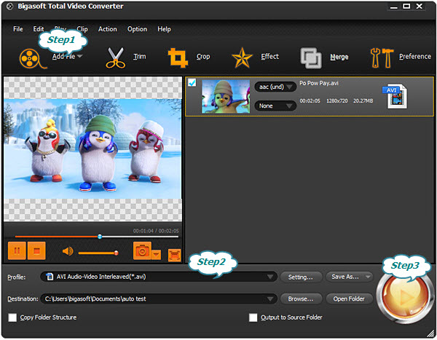437x340 pixels.
Task: Click the Add File film reel icon
Action: 32,58
